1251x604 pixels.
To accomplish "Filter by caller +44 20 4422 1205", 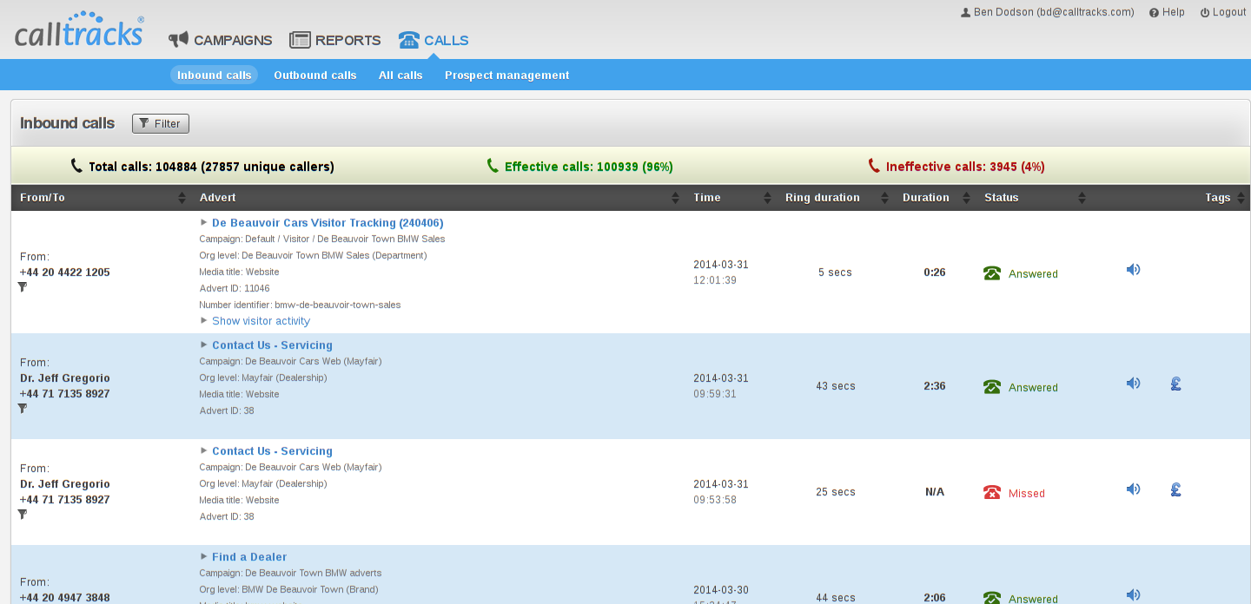I will coord(23,287).
